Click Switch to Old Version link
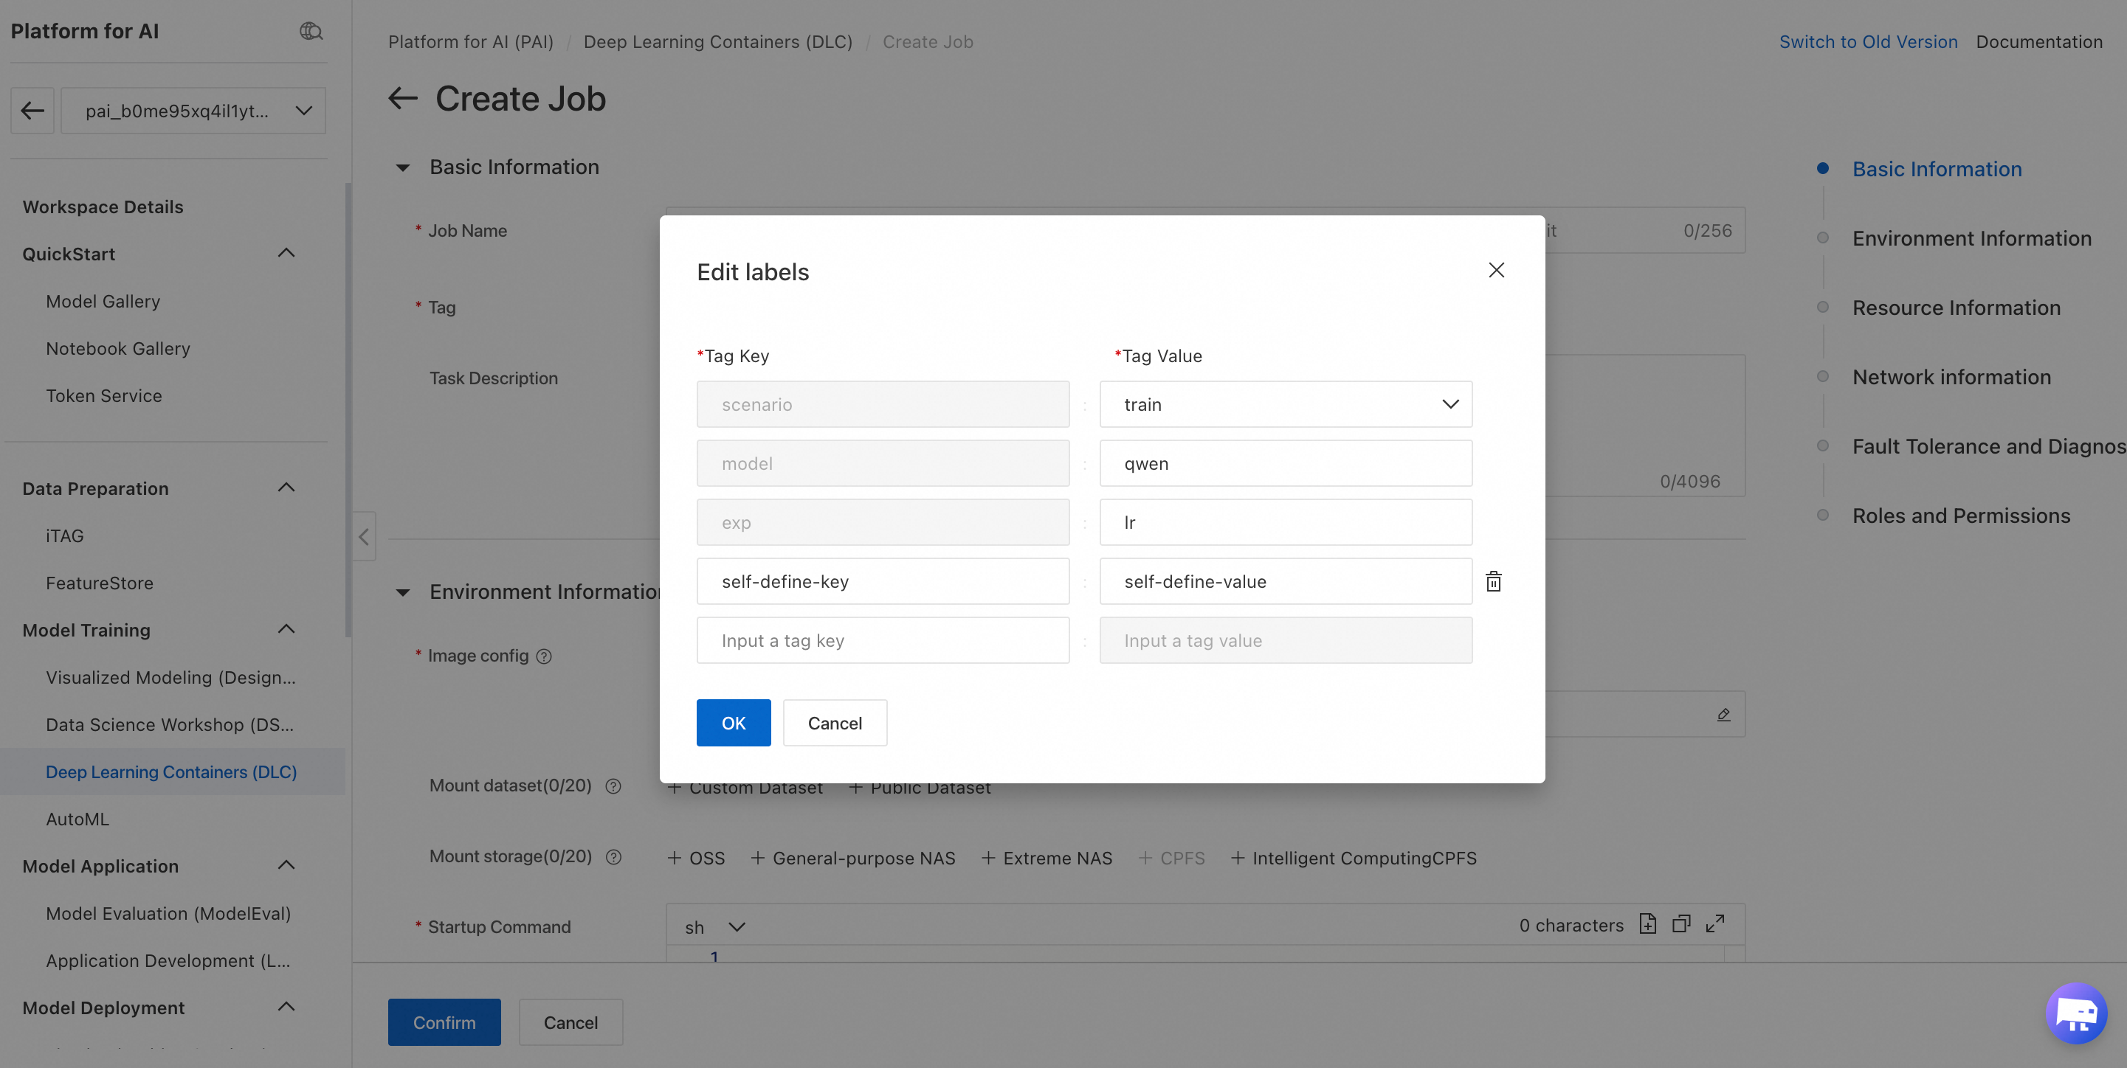Image resolution: width=2127 pixels, height=1068 pixels. [1868, 41]
